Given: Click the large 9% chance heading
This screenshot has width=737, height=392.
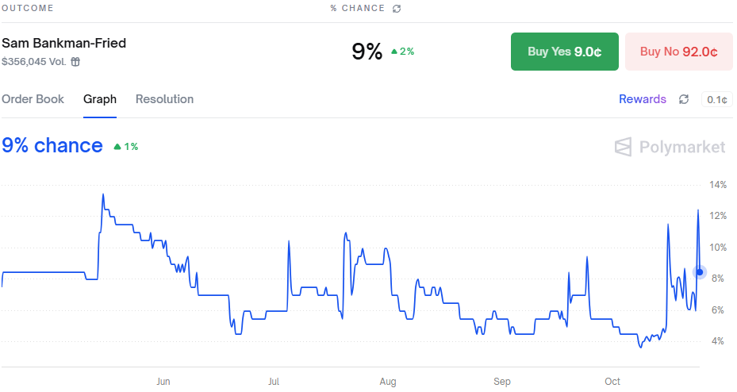Looking at the screenshot, I should (x=52, y=146).
